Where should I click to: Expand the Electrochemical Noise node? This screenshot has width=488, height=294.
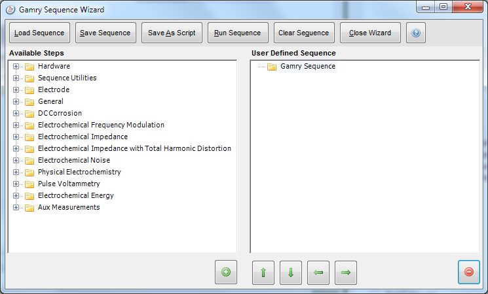click(x=16, y=161)
